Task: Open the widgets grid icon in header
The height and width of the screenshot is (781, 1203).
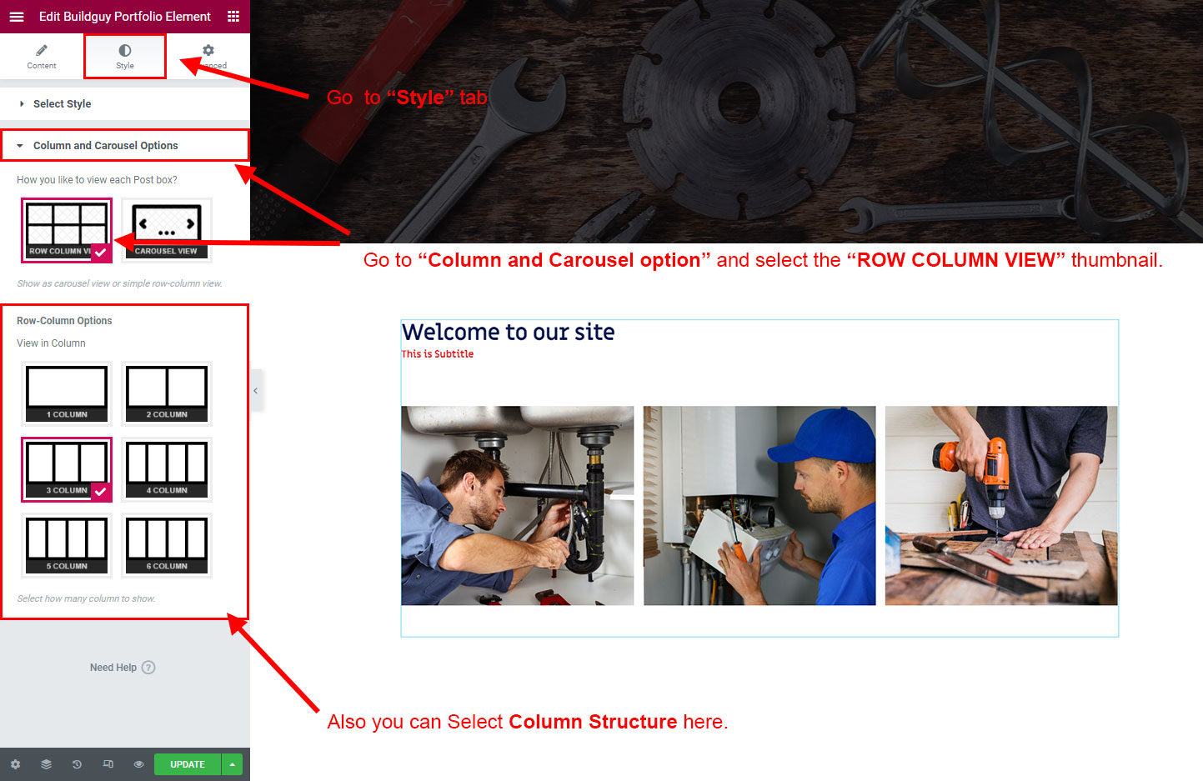Action: tap(233, 17)
